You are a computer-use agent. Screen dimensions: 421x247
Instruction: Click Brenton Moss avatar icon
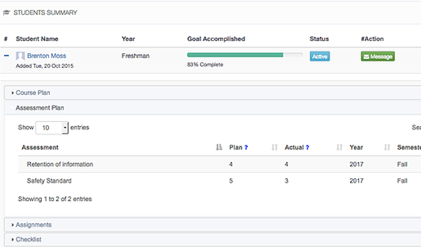[21, 56]
